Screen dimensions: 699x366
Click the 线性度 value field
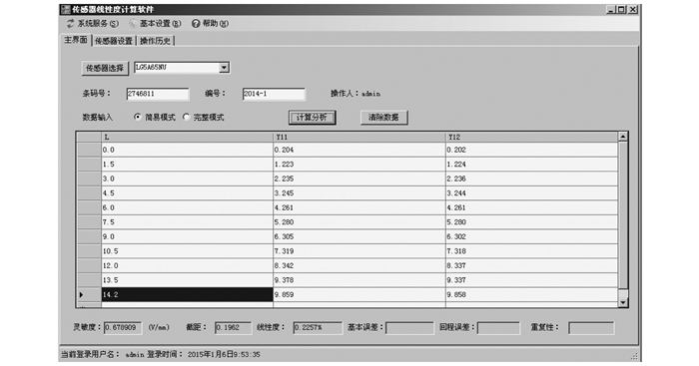click(x=318, y=328)
